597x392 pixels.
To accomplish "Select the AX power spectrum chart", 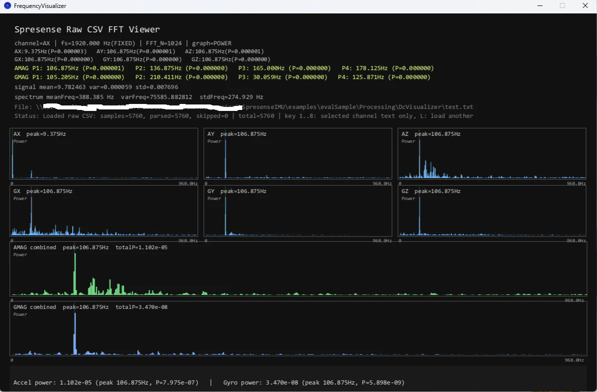I will click(x=104, y=154).
